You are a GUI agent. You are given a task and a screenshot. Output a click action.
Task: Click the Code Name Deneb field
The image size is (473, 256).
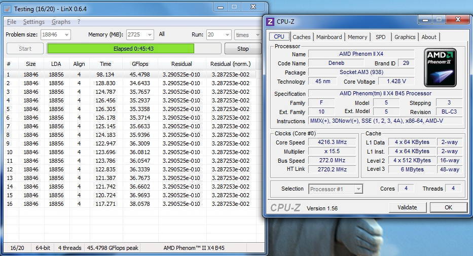pyautogui.click(x=336, y=63)
